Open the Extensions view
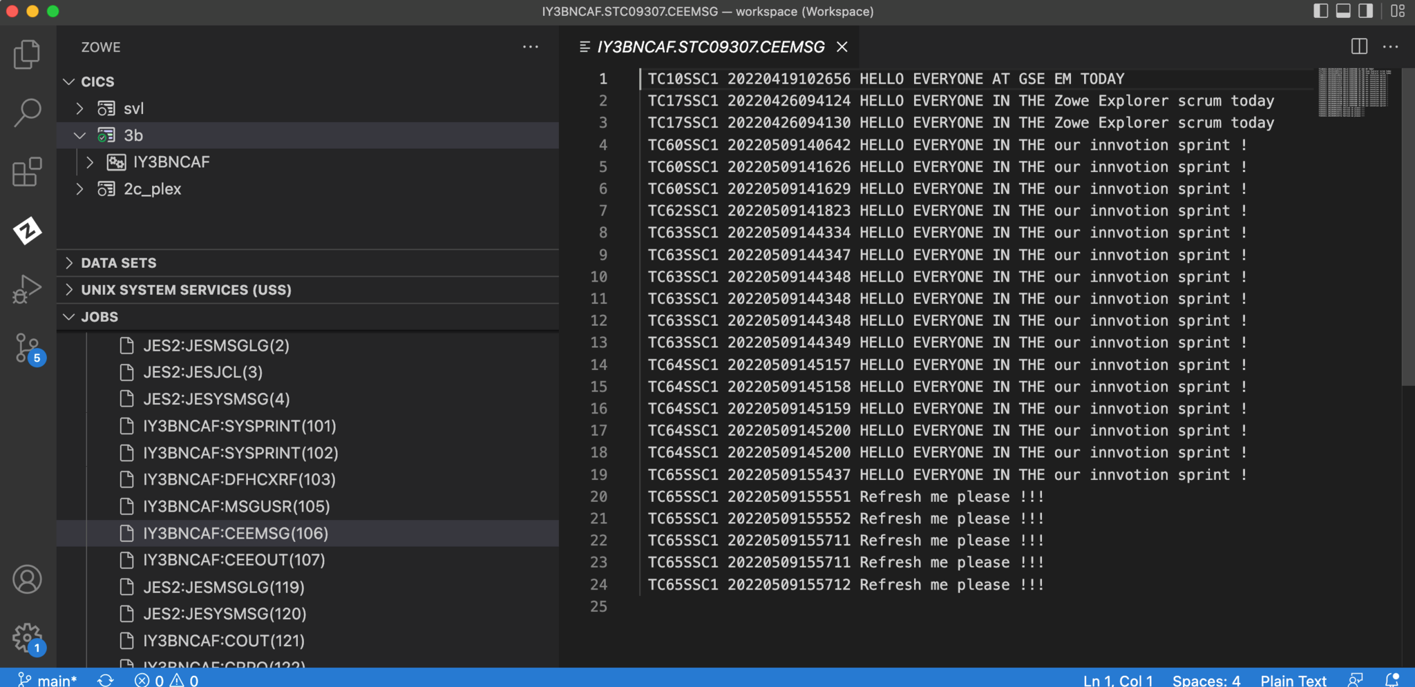The width and height of the screenshot is (1415, 687). coord(28,173)
